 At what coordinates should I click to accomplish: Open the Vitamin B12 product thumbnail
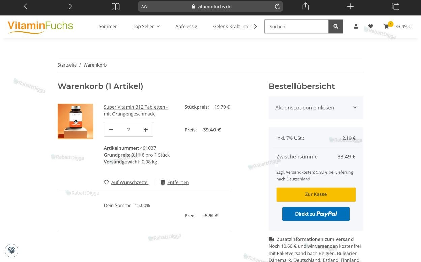pos(76,122)
